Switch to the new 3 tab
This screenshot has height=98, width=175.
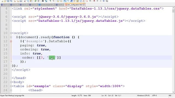click(x=24, y=5)
